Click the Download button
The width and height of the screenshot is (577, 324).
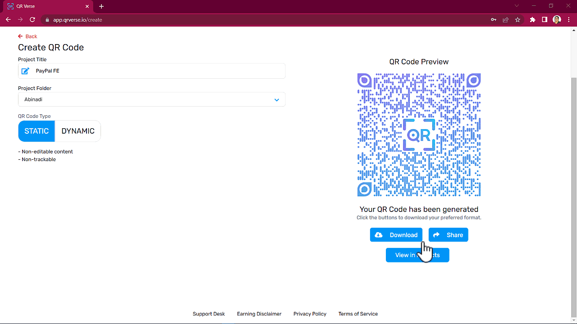396,235
